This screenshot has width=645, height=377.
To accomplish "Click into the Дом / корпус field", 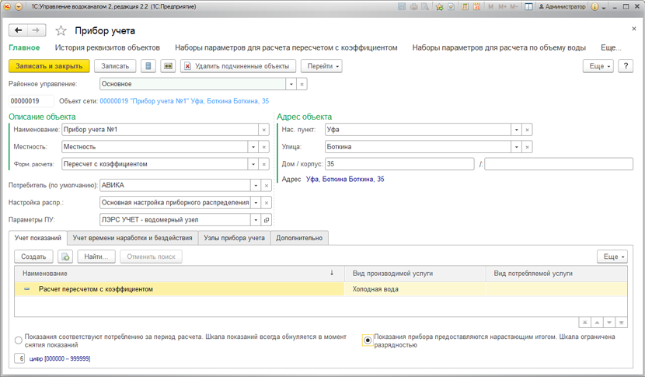I will click(x=399, y=164).
